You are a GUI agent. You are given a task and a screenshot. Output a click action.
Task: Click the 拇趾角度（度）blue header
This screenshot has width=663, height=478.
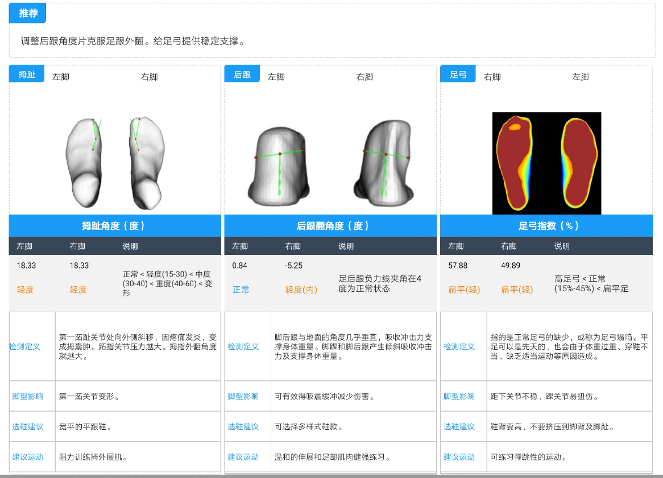[x=115, y=226]
